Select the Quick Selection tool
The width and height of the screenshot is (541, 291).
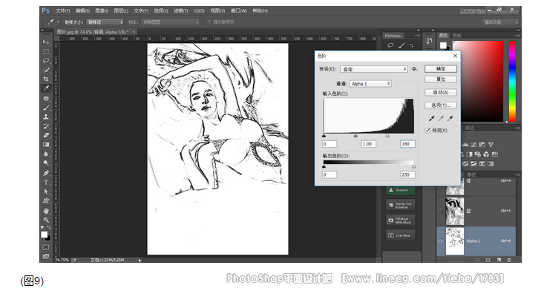(46, 70)
